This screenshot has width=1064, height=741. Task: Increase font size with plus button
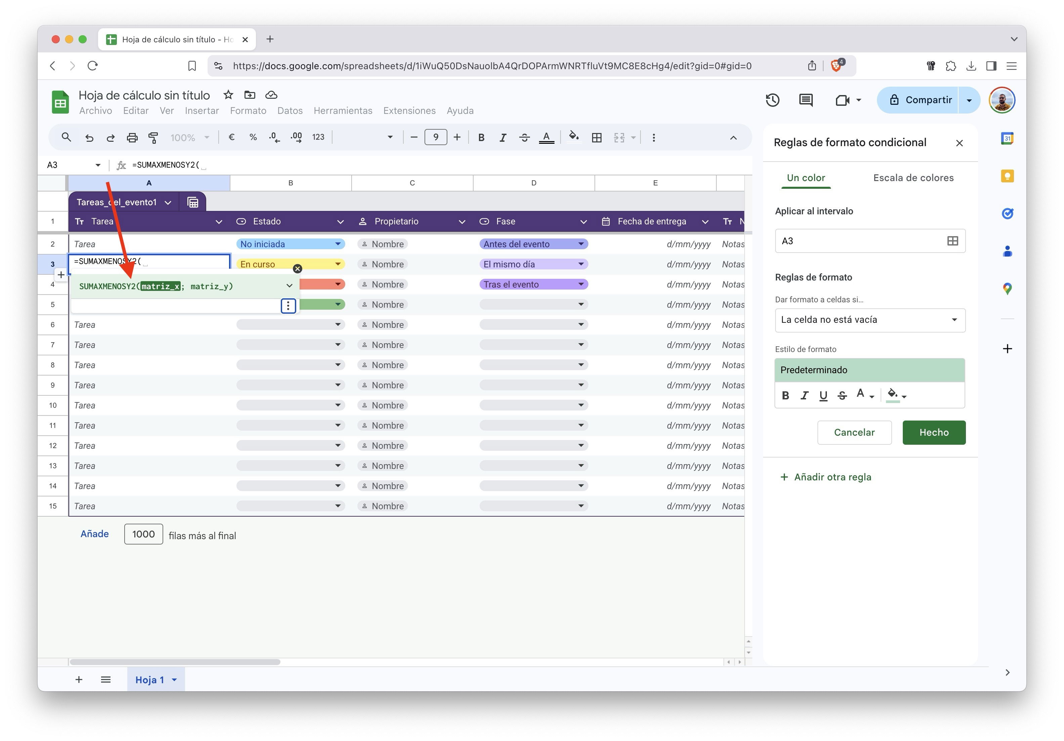pos(457,137)
